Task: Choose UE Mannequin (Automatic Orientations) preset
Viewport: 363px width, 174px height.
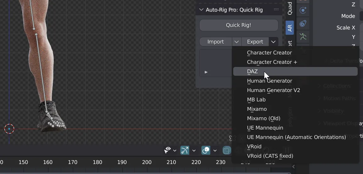Action: [295, 137]
